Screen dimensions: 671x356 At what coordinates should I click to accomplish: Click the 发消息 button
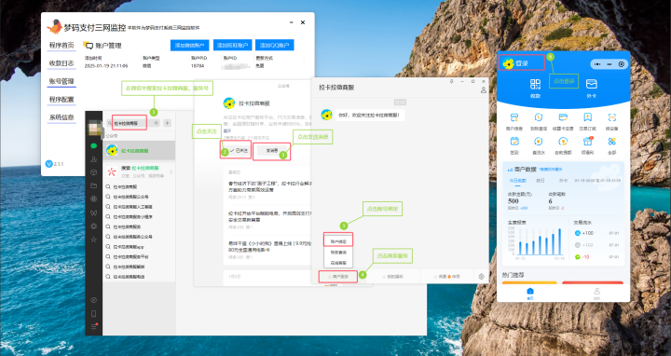coord(272,150)
